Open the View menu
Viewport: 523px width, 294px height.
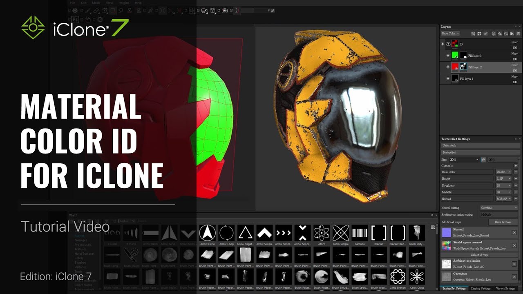point(110,3)
